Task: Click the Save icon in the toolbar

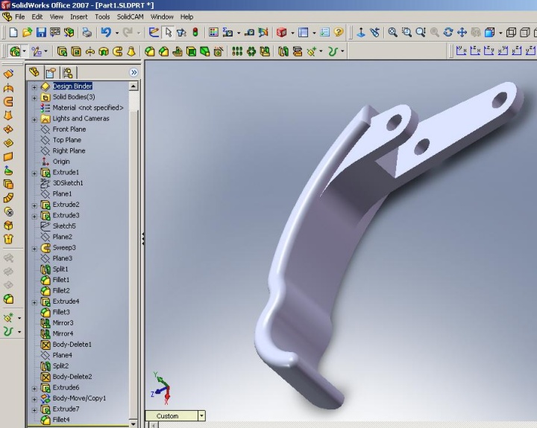Action: [41, 33]
